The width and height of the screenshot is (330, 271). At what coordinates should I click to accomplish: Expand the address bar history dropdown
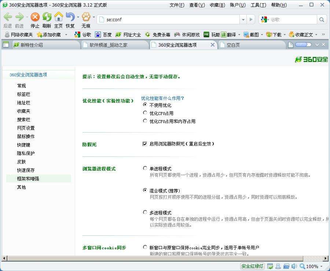(x=243, y=19)
